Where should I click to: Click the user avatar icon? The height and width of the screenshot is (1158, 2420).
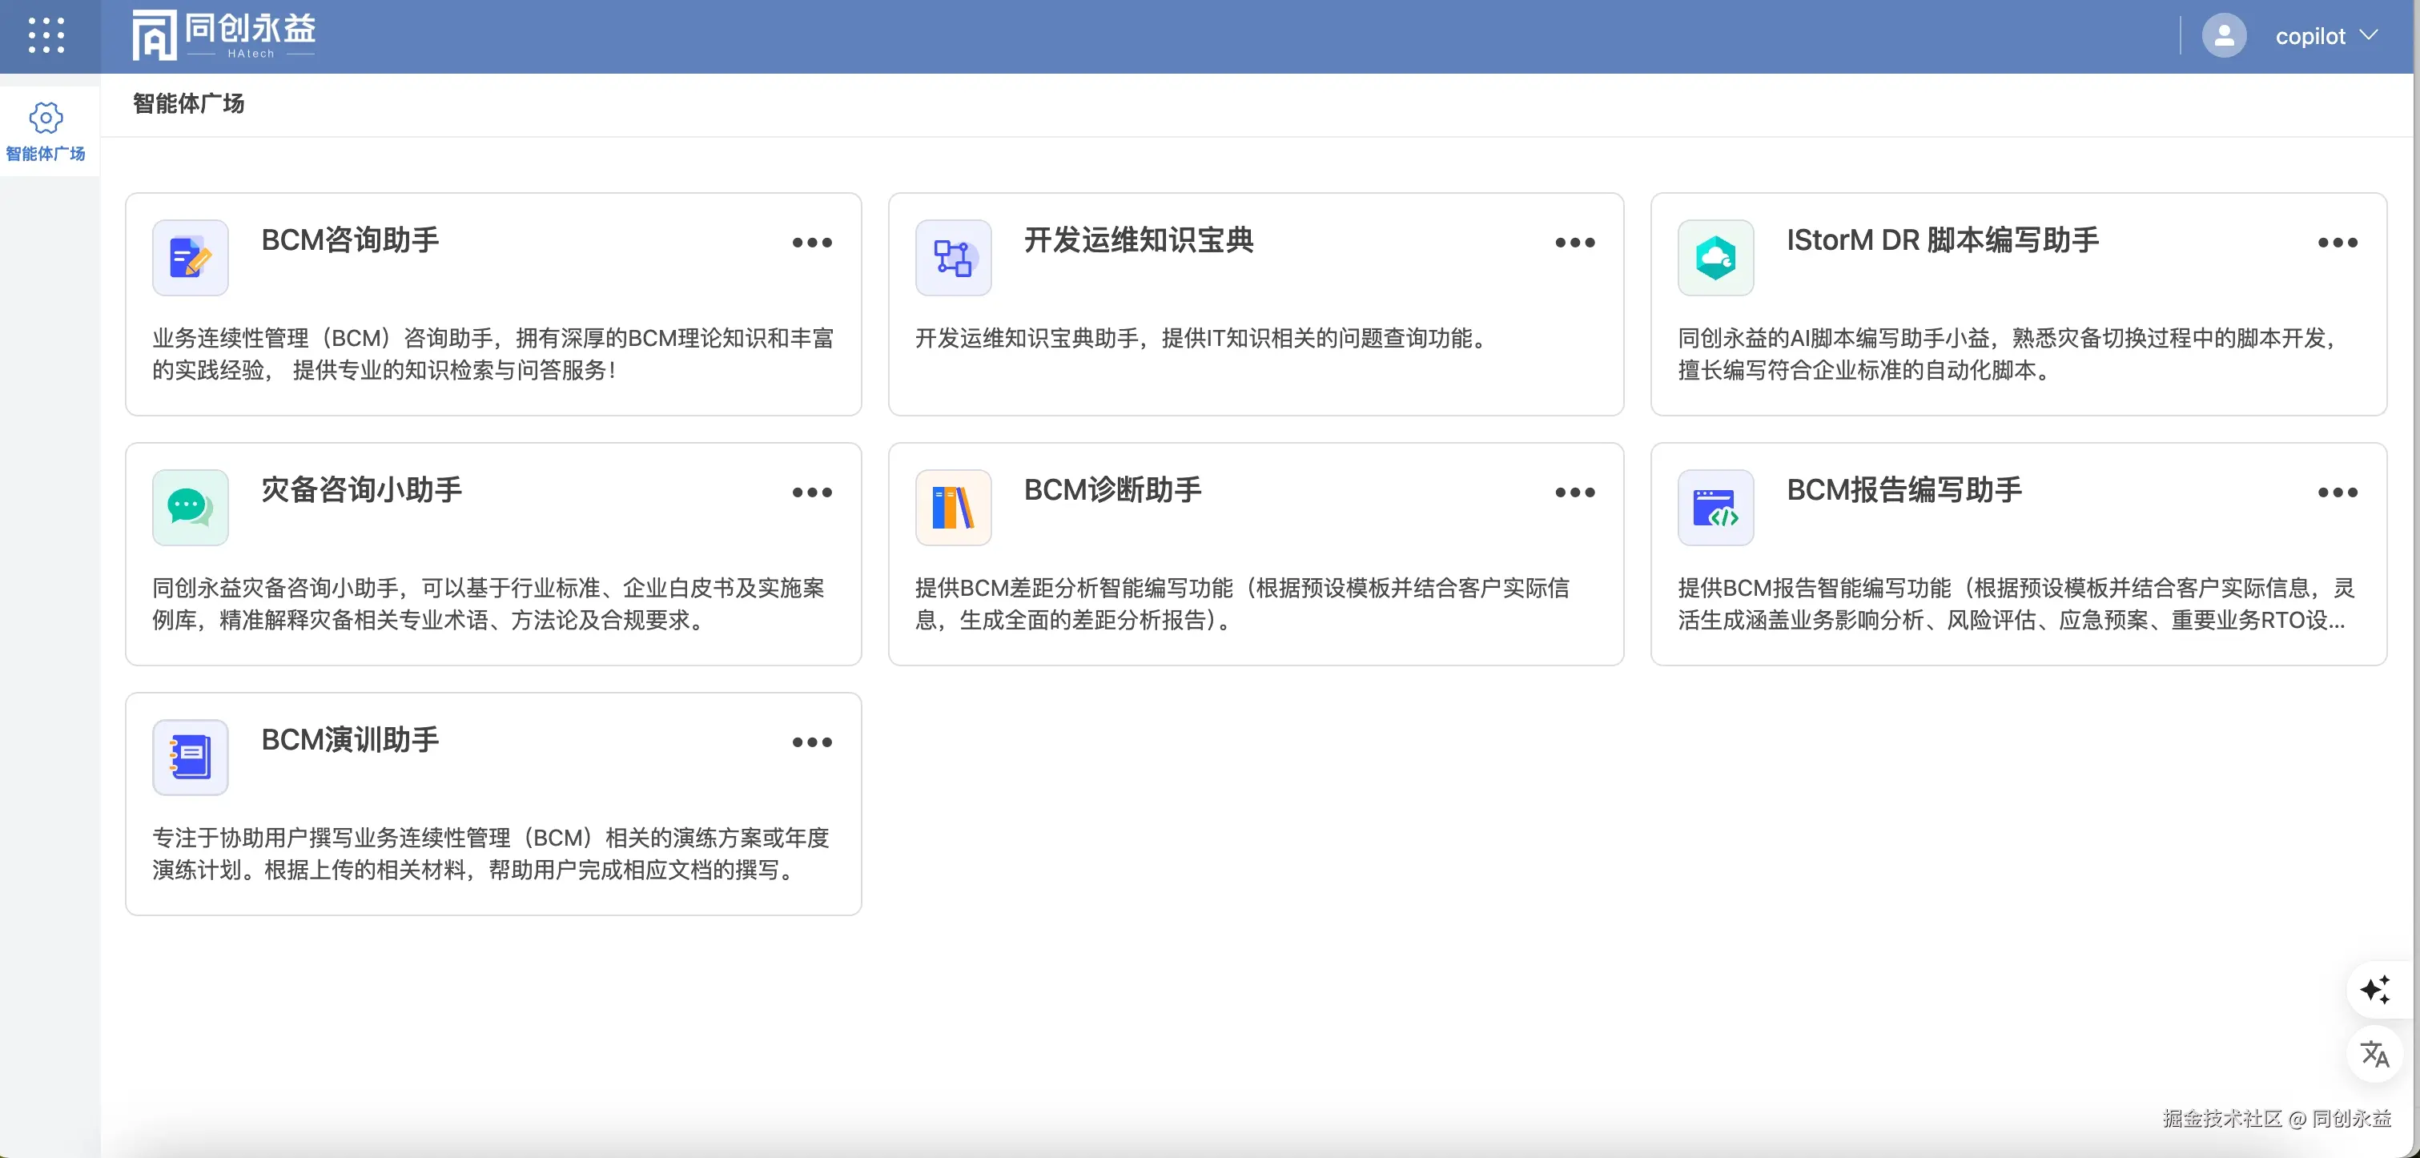[2224, 36]
